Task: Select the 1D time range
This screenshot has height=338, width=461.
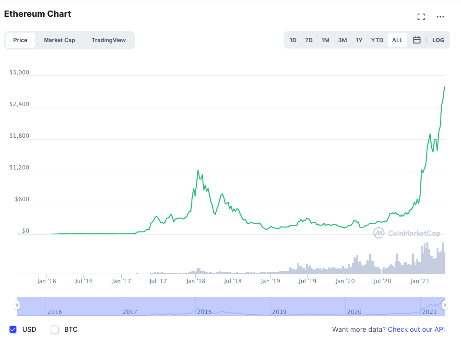Action: [293, 40]
